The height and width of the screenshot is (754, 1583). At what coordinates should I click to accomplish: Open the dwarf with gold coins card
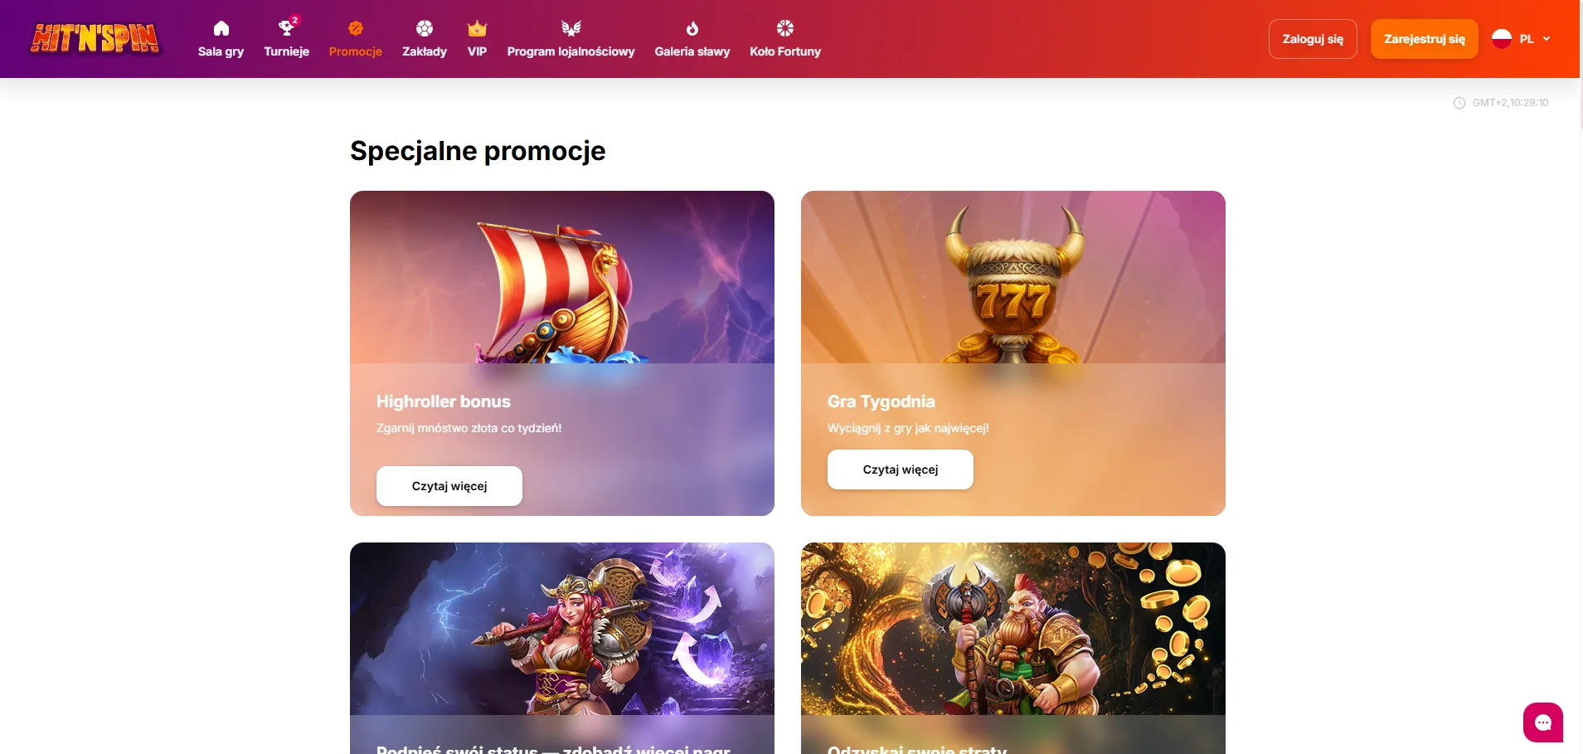1013,648
